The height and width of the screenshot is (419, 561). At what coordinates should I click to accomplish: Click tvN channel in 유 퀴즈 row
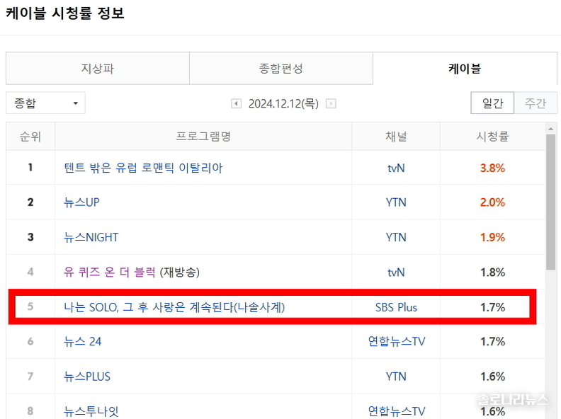pos(396,272)
